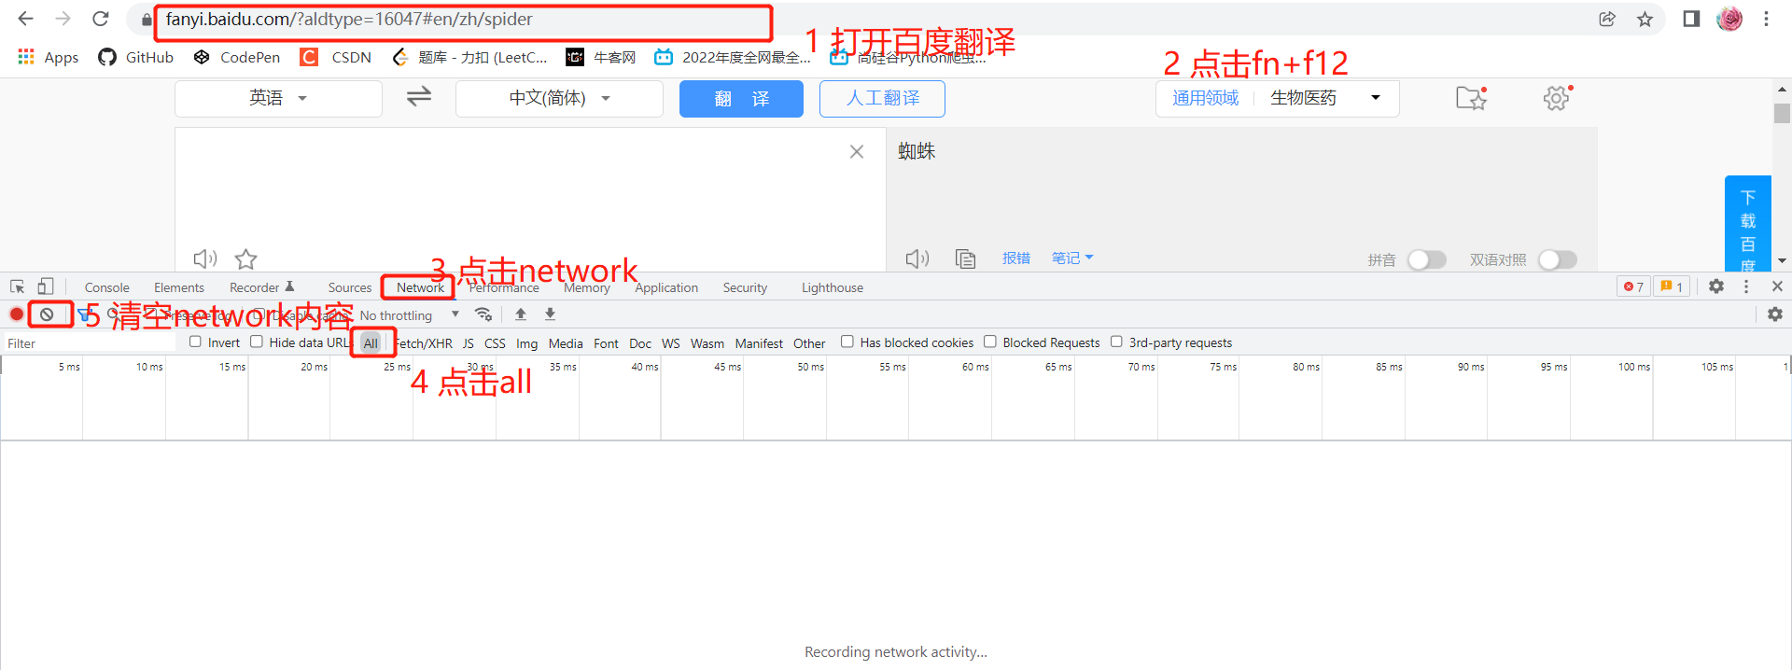The width and height of the screenshot is (1792, 670).
Task: Select the All request type filter
Action: 371,342
